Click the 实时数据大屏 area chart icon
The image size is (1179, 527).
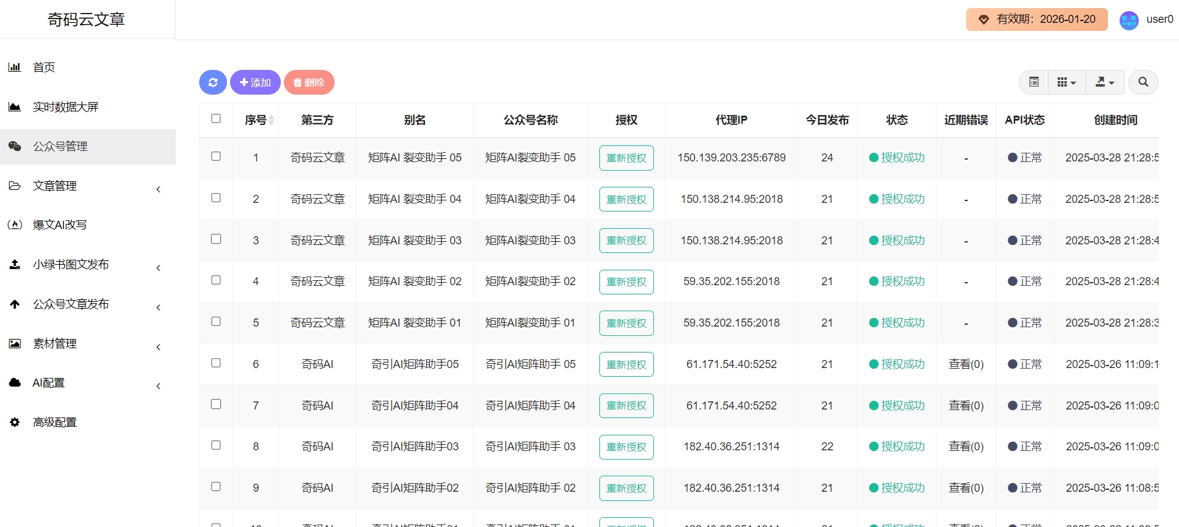[x=15, y=107]
